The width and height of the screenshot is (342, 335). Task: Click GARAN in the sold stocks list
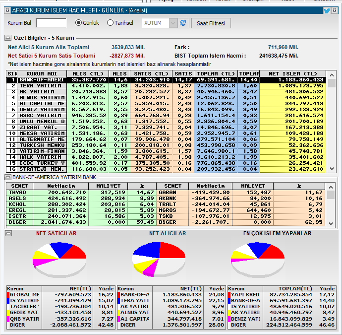[x=168, y=193]
